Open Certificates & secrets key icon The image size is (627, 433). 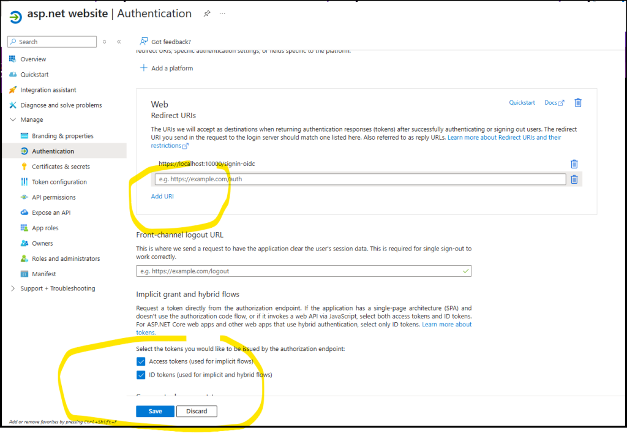point(24,167)
